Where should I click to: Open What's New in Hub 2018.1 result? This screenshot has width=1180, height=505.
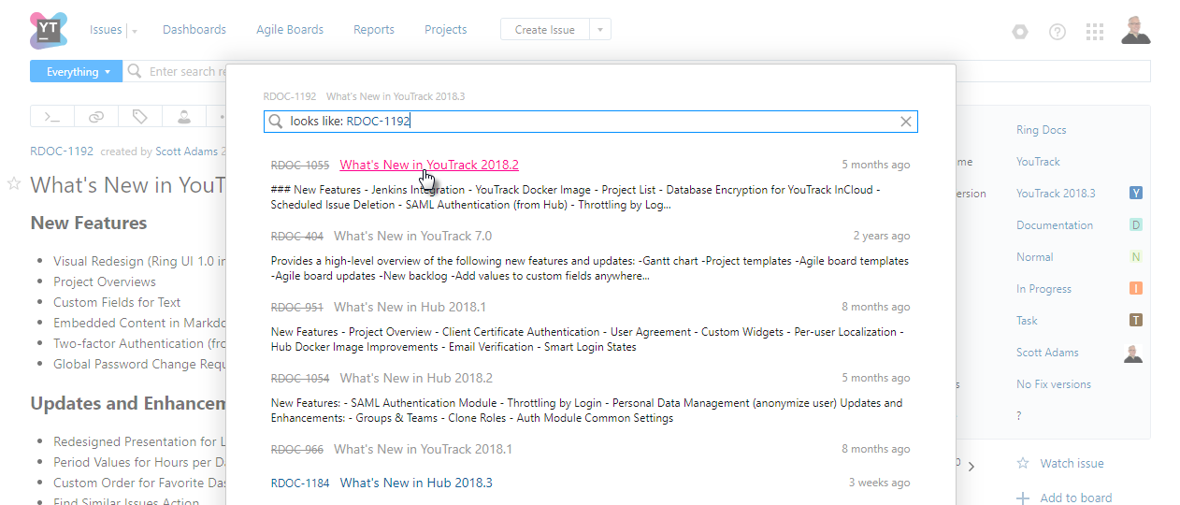pyautogui.click(x=410, y=307)
